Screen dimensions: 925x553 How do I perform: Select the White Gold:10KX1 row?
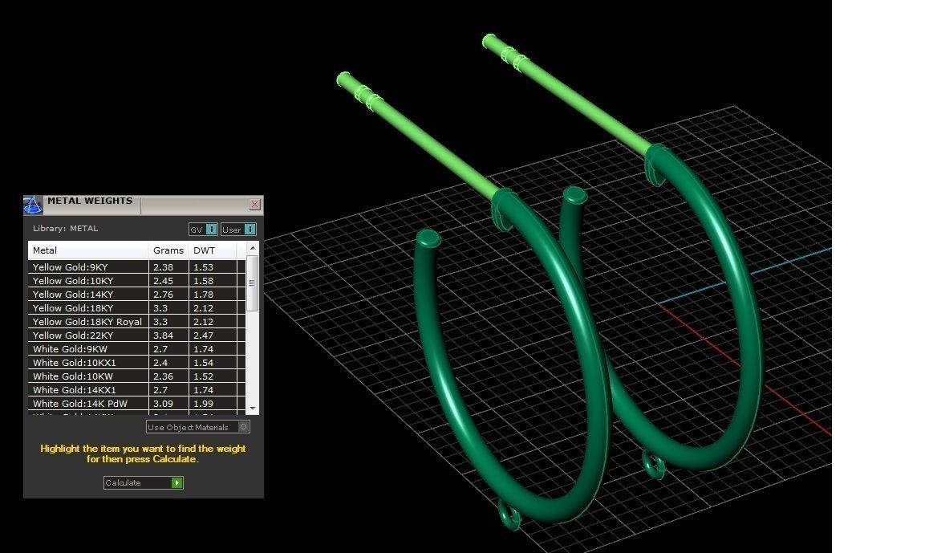pos(136,362)
